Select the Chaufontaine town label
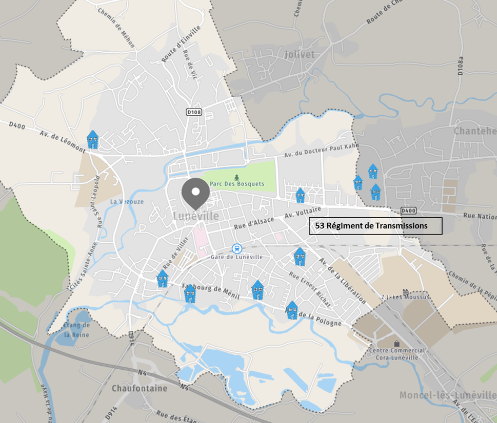This screenshot has width=497, height=423. [140, 388]
